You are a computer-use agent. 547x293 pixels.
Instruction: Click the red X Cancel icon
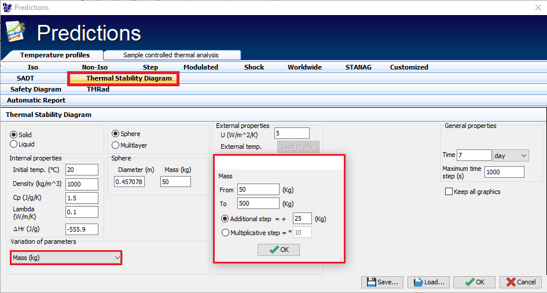(x=511, y=283)
